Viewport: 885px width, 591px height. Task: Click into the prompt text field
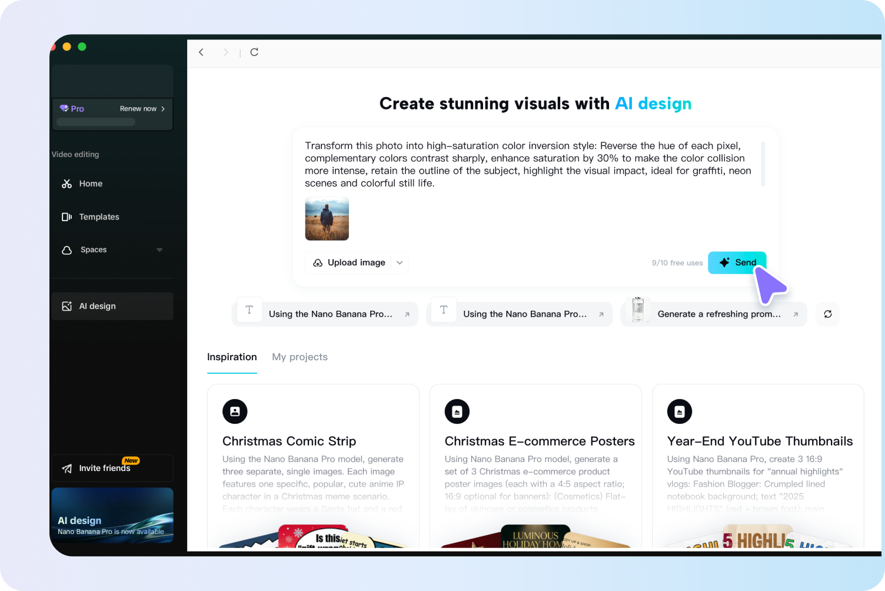pyautogui.click(x=528, y=164)
